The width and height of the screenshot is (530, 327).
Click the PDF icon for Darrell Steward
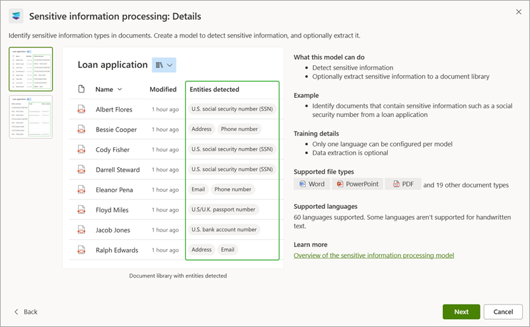[x=81, y=170]
